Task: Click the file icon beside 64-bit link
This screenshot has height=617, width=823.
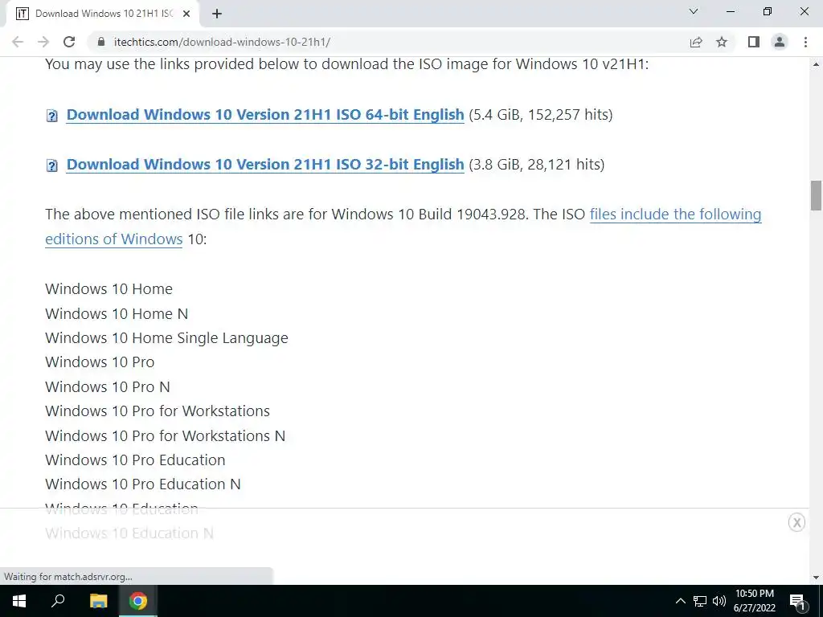Action: tap(52, 116)
